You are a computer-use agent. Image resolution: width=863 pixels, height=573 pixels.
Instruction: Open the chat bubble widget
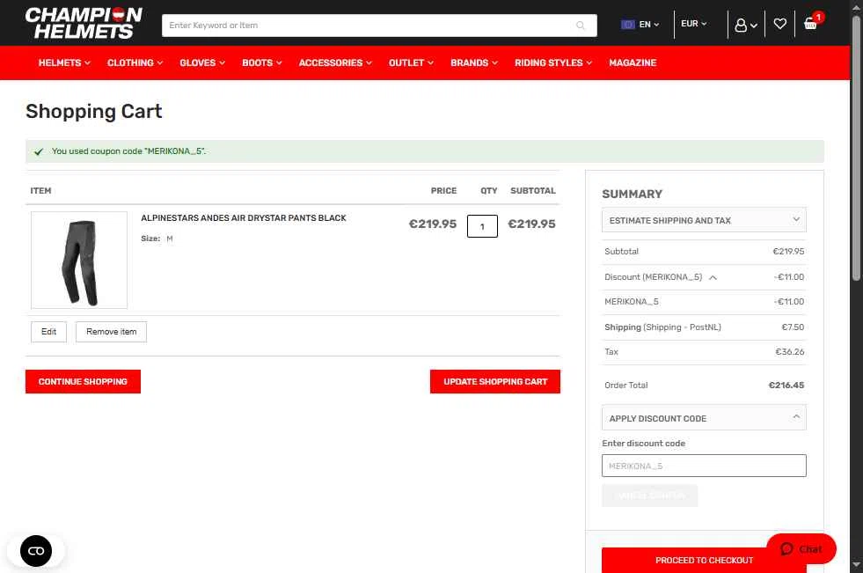801,548
